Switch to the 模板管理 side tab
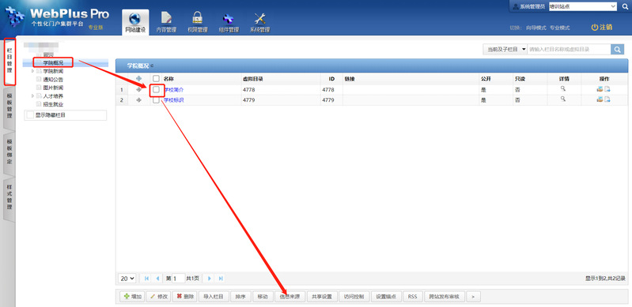Image resolution: width=632 pixels, height=307 pixels. [x=9, y=107]
